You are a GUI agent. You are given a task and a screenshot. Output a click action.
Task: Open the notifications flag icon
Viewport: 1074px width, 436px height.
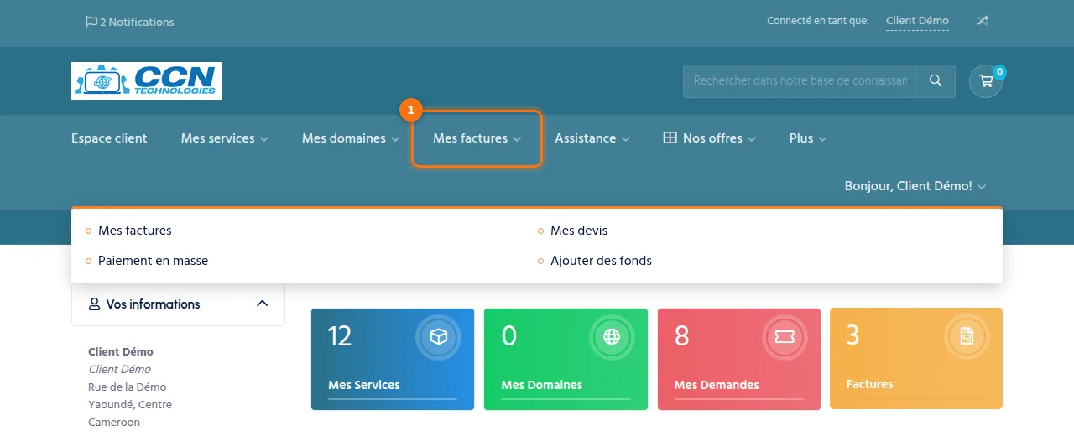coord(91,22)
